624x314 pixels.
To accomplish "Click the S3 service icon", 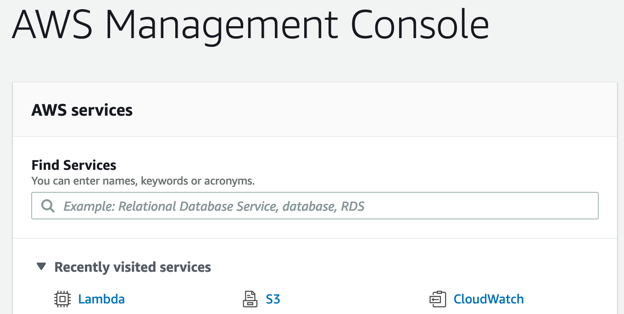I will (250, 299).
